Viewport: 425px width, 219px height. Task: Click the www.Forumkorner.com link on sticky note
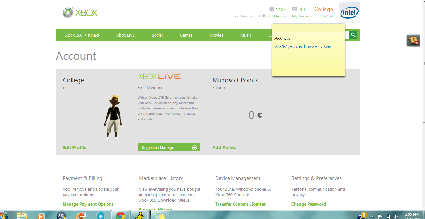tap(303, 47)
